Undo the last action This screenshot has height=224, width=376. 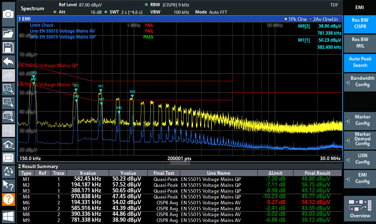click(x=8, y=62)
